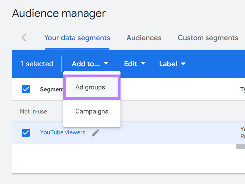Expand the arrow next to Add to...
The width and height of the screenshot is (245, 184).
[106, 64]
